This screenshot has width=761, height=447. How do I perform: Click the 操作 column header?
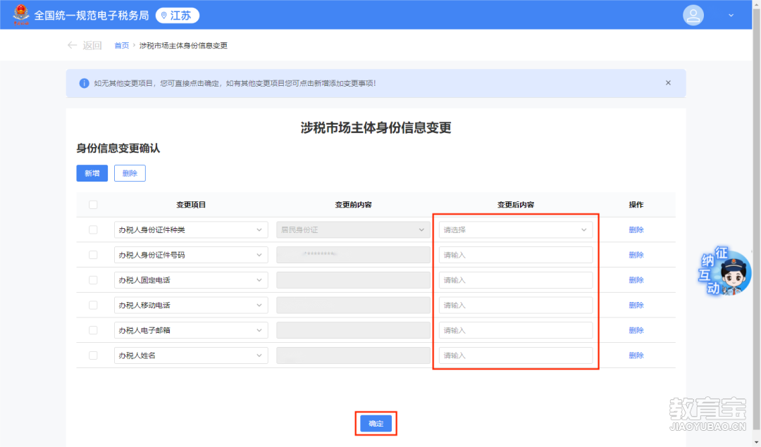point(636,205)
